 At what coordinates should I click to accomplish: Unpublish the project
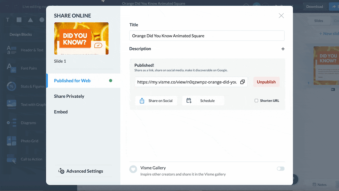point(266,82)
